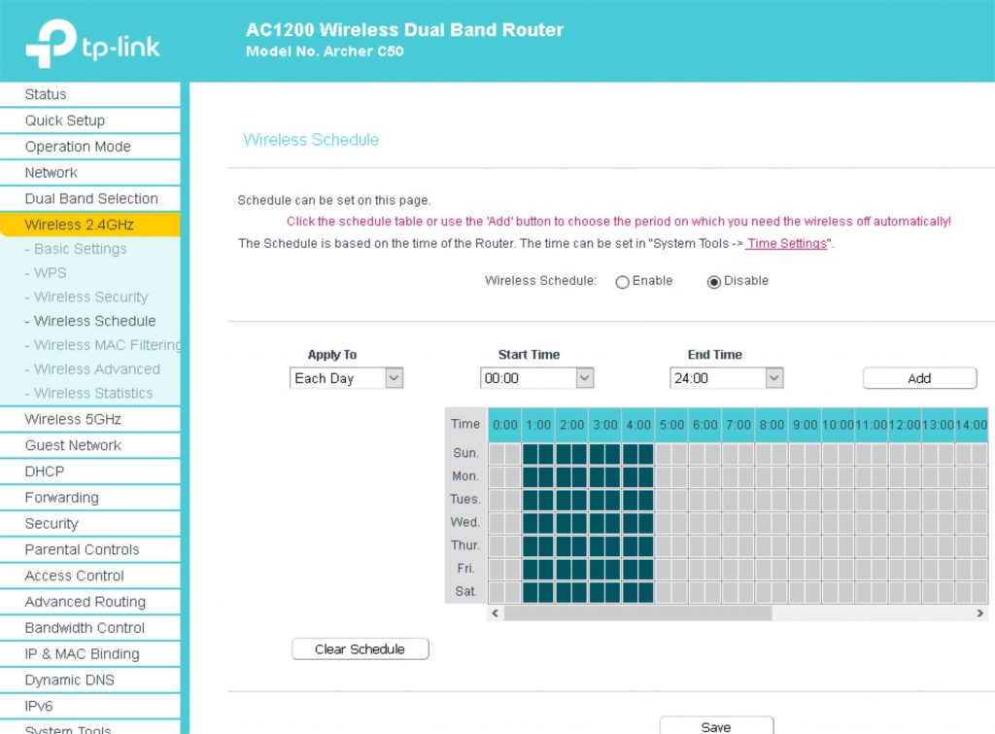The image size is (995, 734).
Task: Click the Add schedule button
Action: (x=919, y=378)
